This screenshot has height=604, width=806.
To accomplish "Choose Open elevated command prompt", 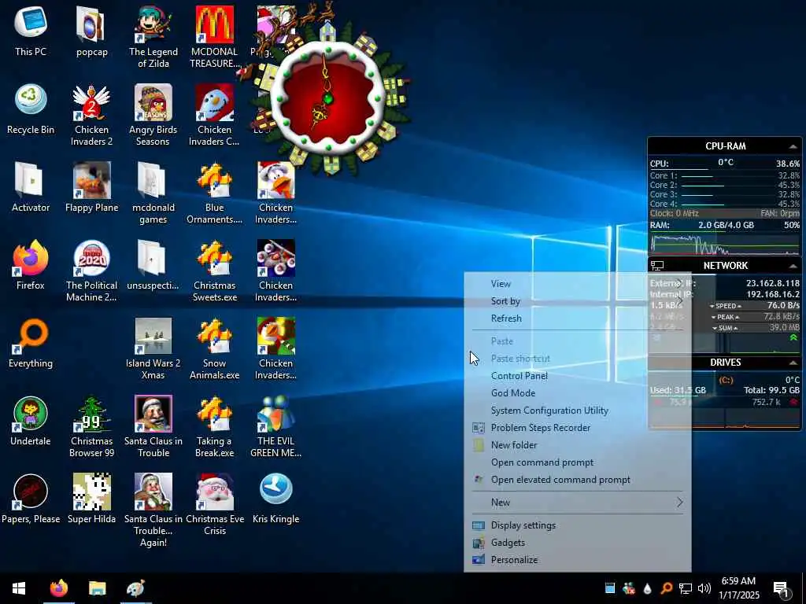I will point(577,480).
